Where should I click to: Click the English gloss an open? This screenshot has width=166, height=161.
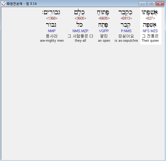click(104, 41)
